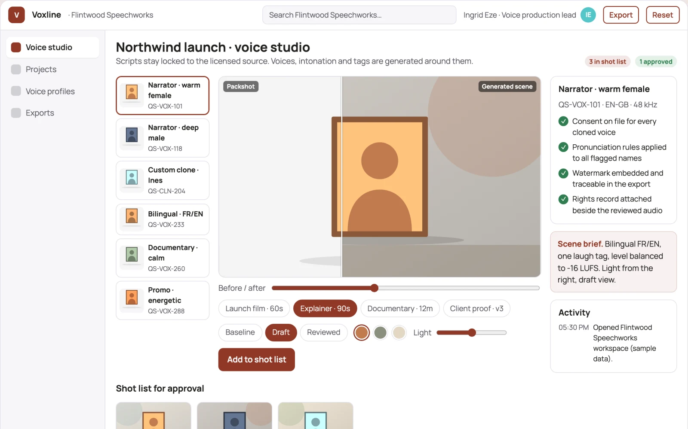
Task: Click the Reset button
Action: 662,15
